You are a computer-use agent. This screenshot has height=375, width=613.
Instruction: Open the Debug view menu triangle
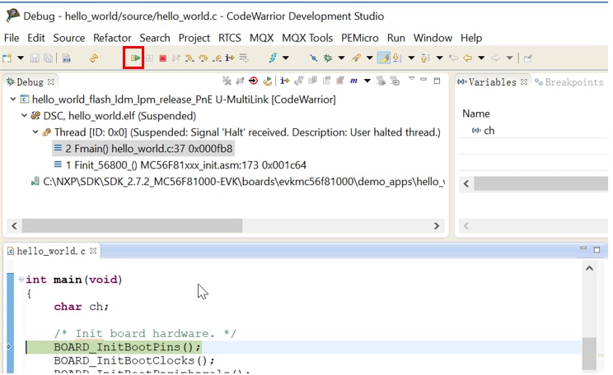click(x=412, y=80)
